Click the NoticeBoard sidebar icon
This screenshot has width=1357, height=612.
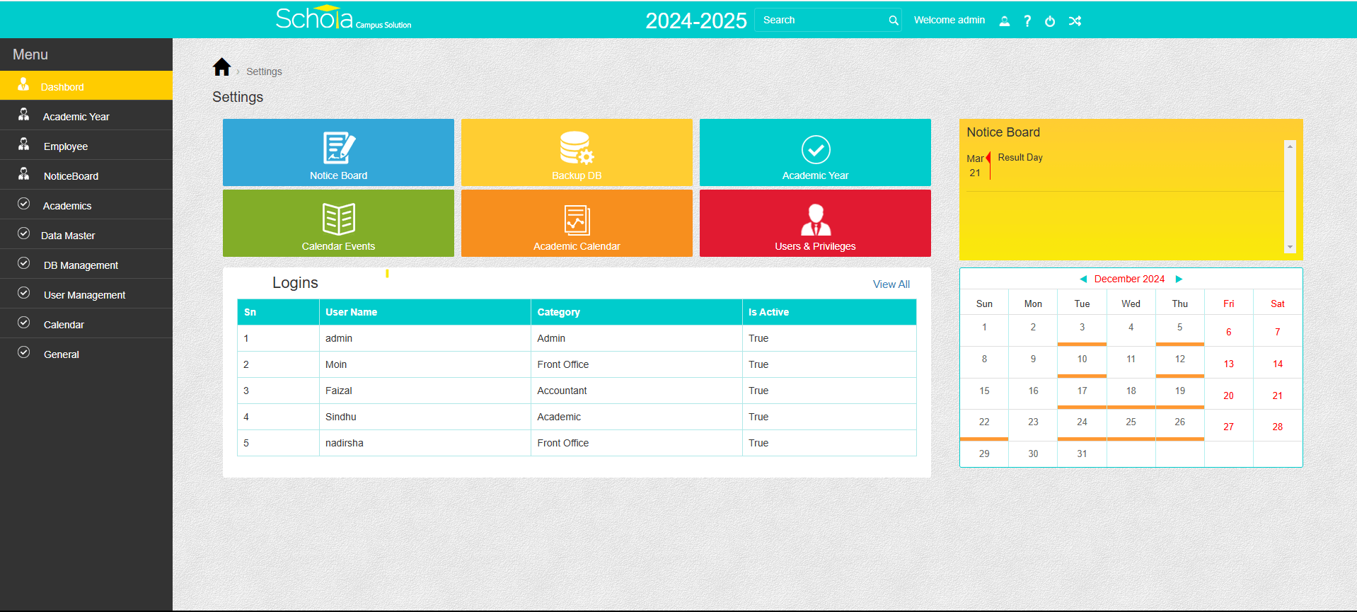tap(23, 174)
